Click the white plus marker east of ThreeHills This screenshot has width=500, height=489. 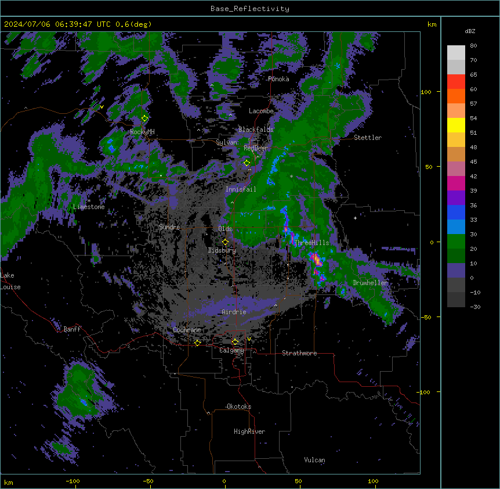click(x=355, y=218)
